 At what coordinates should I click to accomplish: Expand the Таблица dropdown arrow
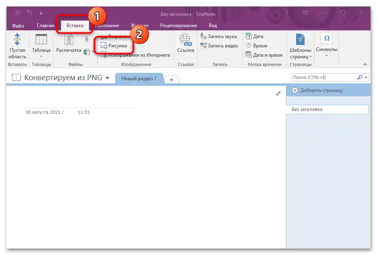[x=41, y=57]
